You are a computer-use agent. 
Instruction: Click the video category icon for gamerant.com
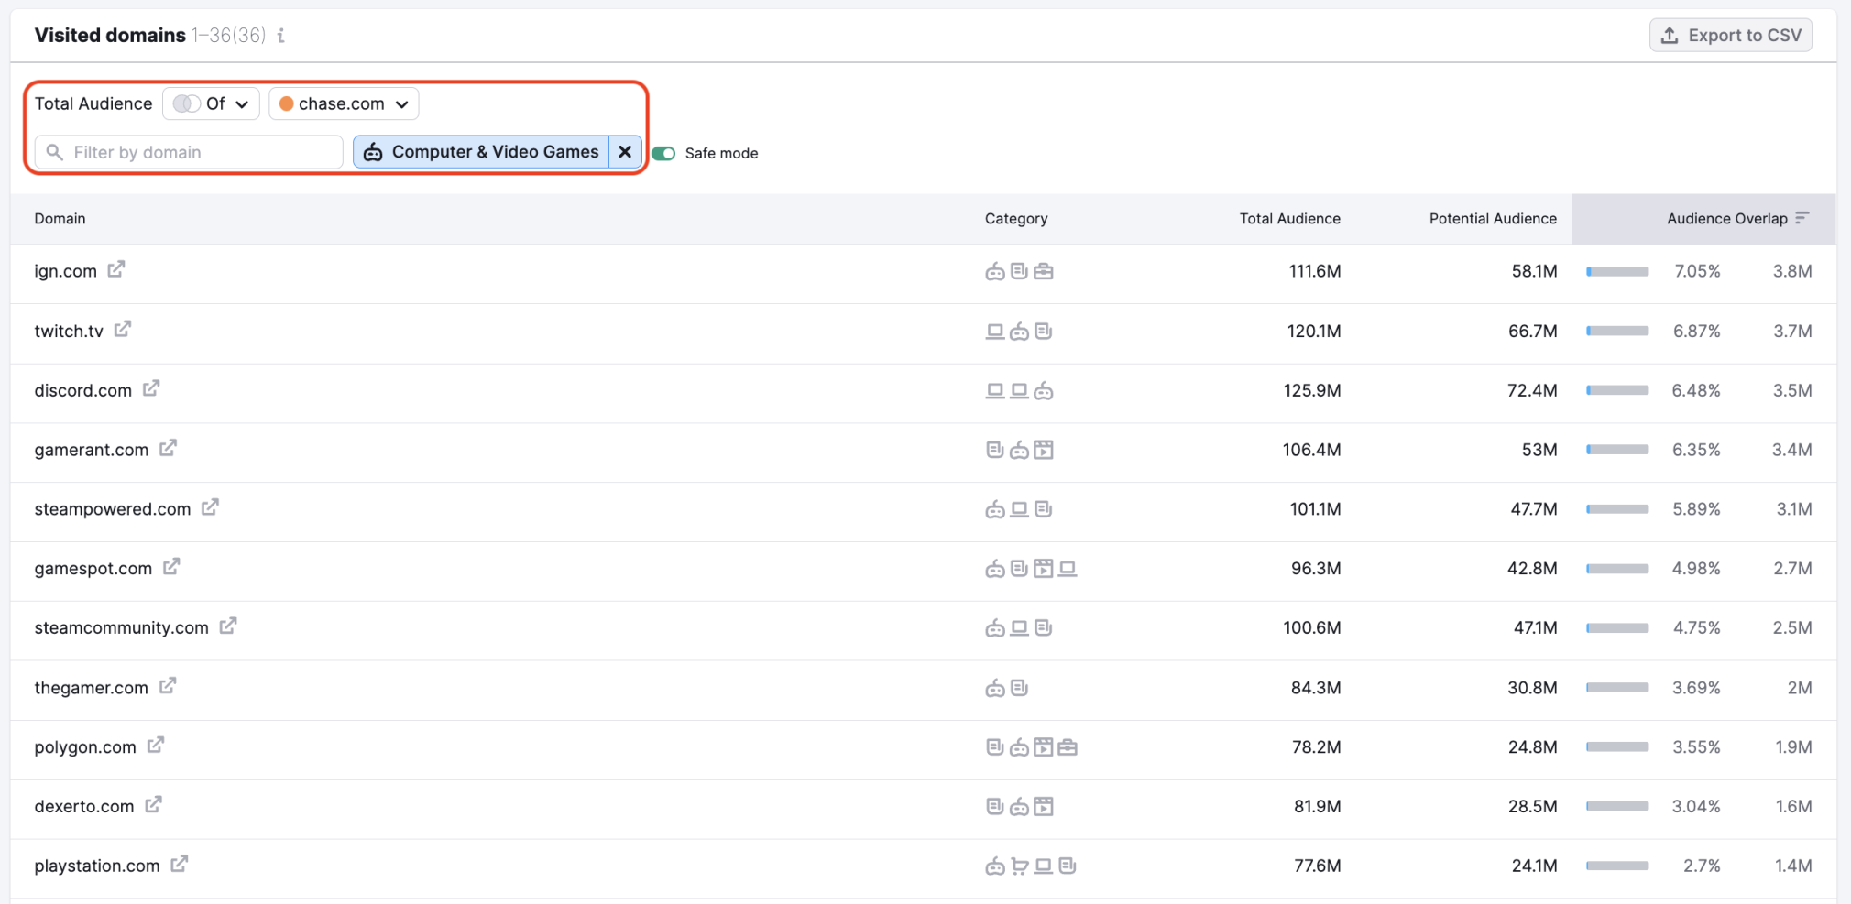[1044, 450]
